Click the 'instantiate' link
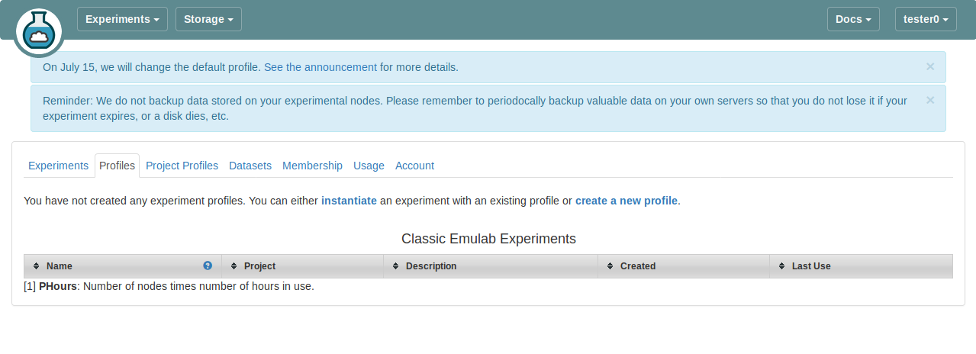 tap(349, 201)
